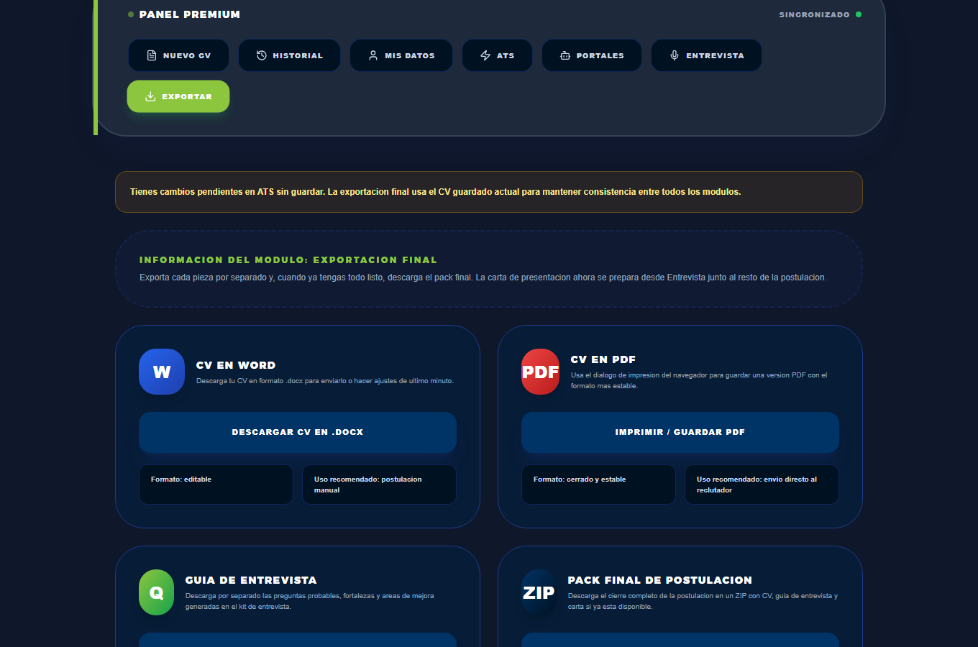Click the pending ATS changes warning banner
978x647 pixels.
pyautogui.click(x=489, y=192)
